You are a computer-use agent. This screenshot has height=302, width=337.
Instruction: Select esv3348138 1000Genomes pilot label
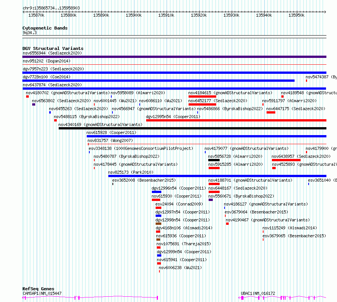[x=141, y=148]
